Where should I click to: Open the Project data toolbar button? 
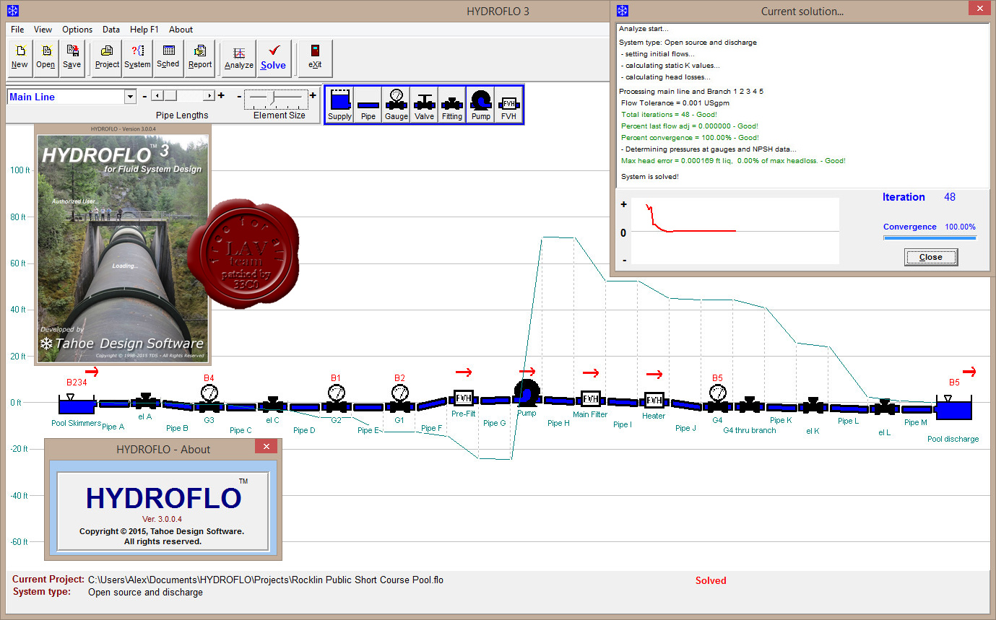coord(108,57)
